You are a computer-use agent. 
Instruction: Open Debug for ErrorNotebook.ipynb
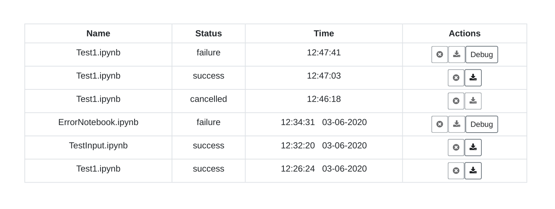[481, 124]
